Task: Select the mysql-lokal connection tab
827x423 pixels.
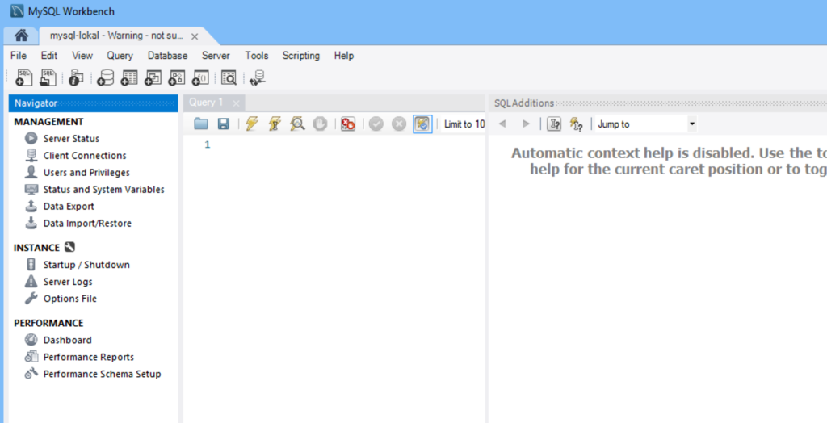Action: coord(116,36)
